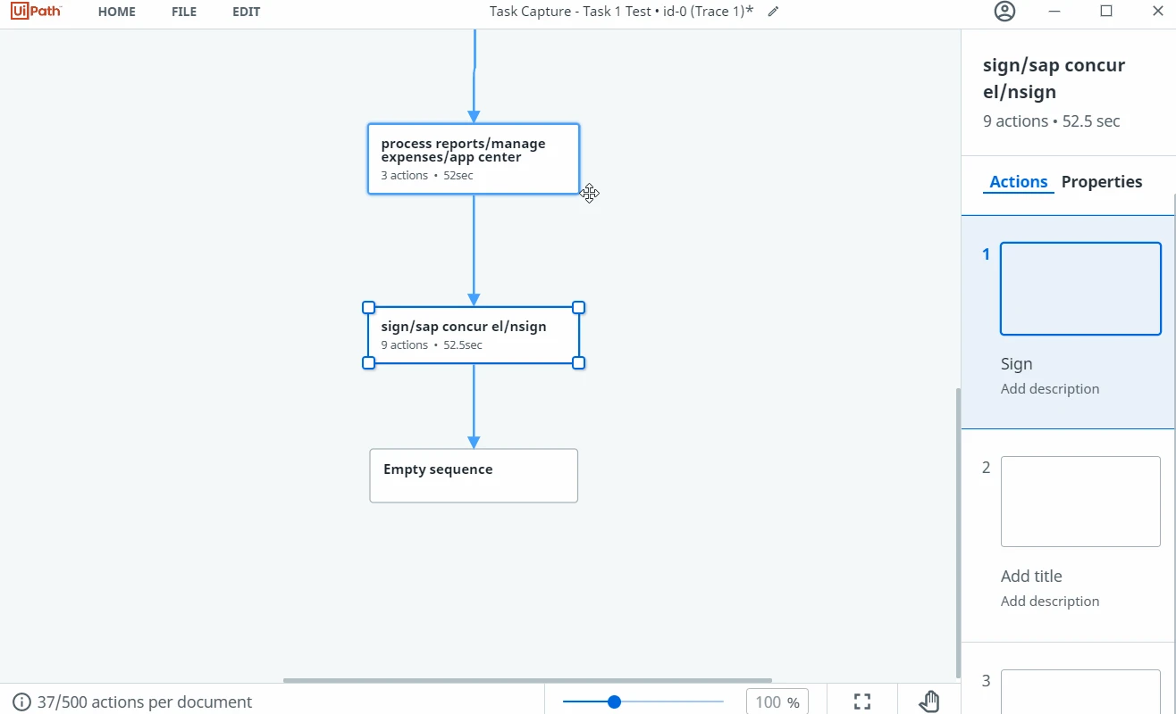Click the pencil icon to rename document
The image size is (1176, 714).
[x=774, y=12]
